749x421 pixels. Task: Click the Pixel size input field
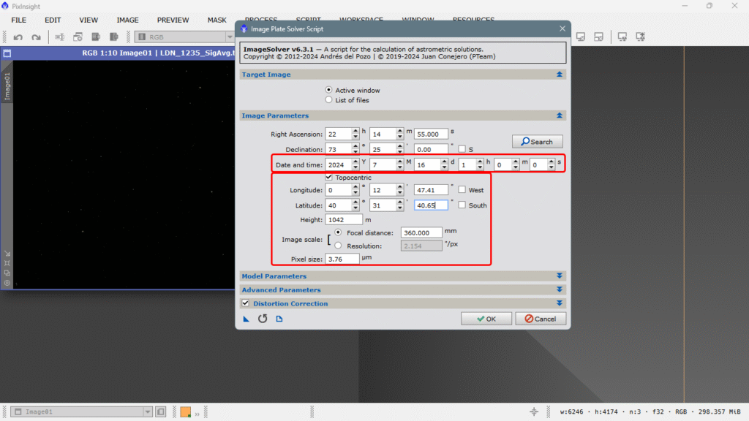coord(342,259)
